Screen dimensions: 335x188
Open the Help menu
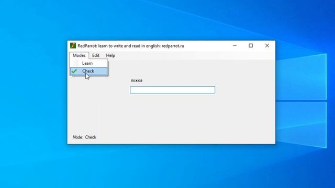pyautogui.click(x=110, y=55)
